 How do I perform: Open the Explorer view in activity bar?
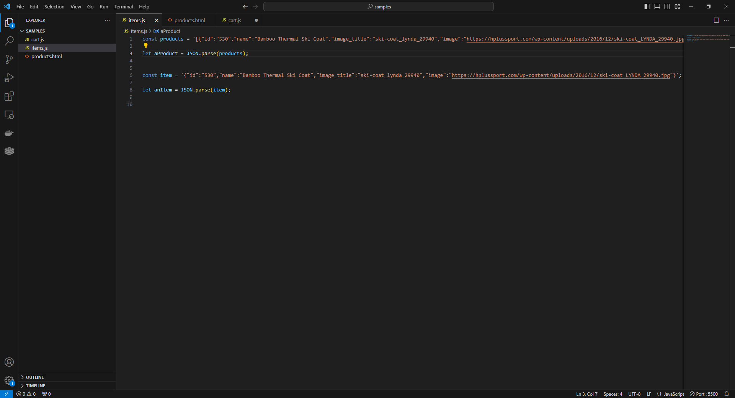9,23
